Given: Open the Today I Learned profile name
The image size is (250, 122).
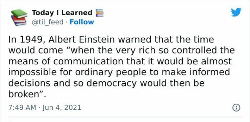Looking at the screenshot, I should coord(62,13).
